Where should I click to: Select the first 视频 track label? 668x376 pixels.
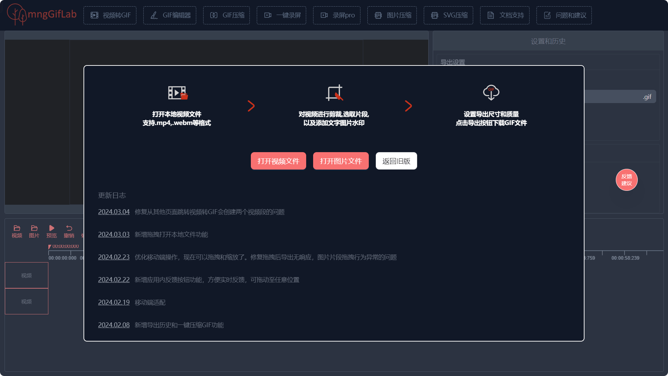26,275
